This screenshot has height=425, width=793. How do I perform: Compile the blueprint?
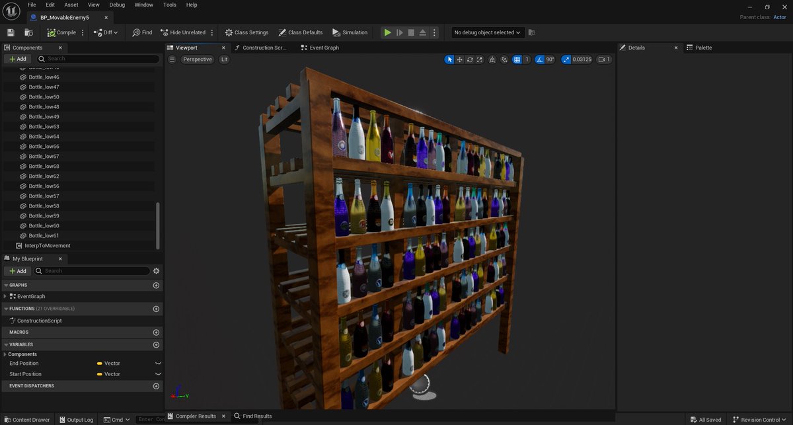[61, 32]
